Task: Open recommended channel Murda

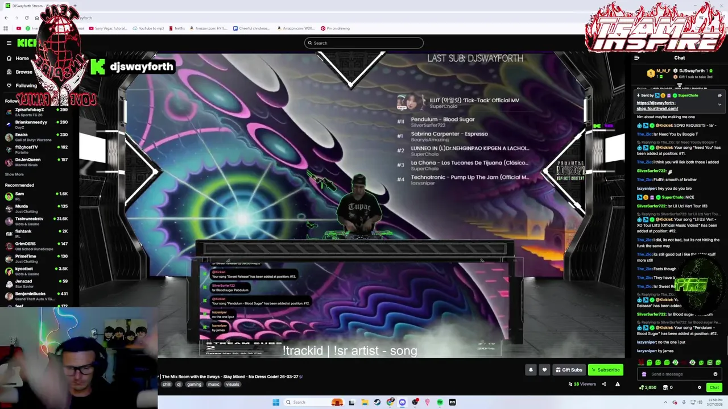Action: coord(36,208)
